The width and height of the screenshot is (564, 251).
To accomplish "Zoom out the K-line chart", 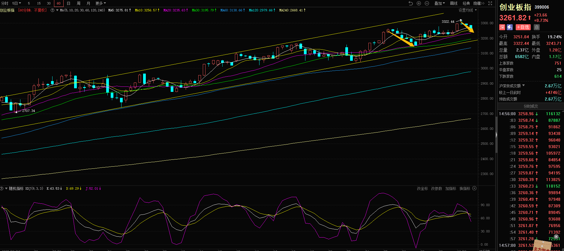I will (427, 3).
